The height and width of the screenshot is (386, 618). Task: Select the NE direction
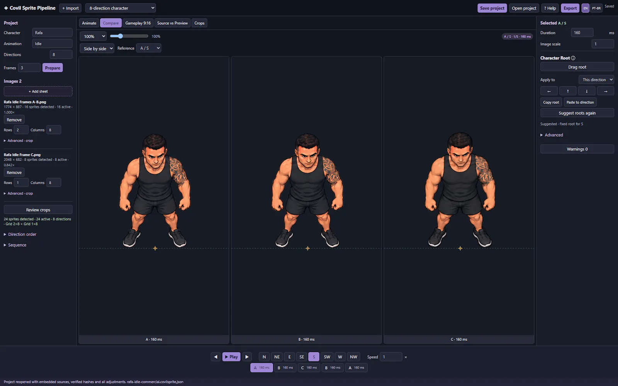coord(277,357)
